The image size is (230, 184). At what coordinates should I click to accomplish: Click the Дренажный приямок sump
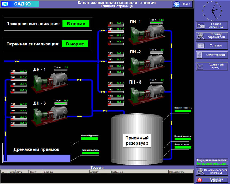click(x=37, y=153)
